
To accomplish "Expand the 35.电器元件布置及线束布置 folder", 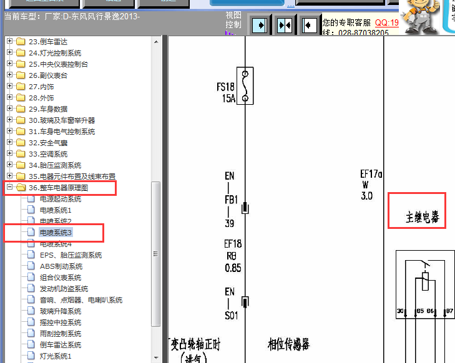I will tap(9, 176).
